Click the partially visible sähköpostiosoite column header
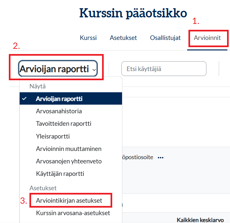The width and height of the screenshot is (230, 223). tap(137, 158)
